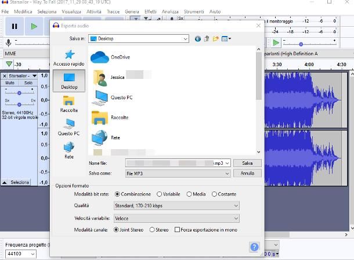Click the blue help question mark button

pos(254,247)
